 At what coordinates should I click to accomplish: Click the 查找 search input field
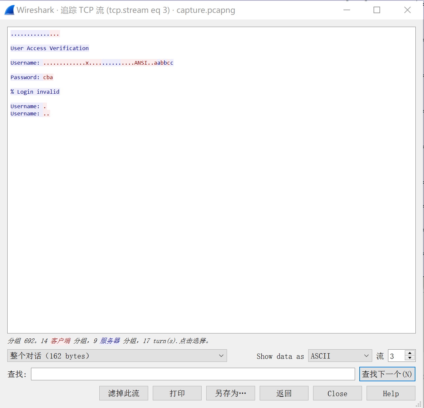[x=193, y=374]
